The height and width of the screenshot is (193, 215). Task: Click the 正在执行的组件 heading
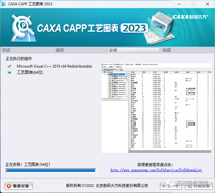[19, 59]
